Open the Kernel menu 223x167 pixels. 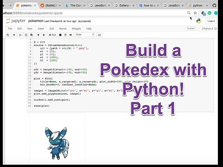(x=63, y=29)
